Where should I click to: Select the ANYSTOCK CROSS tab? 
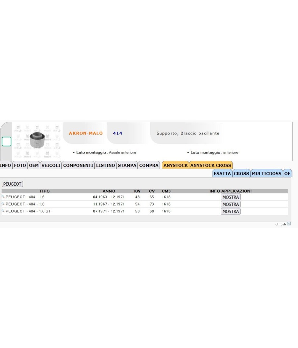point(211,165)
